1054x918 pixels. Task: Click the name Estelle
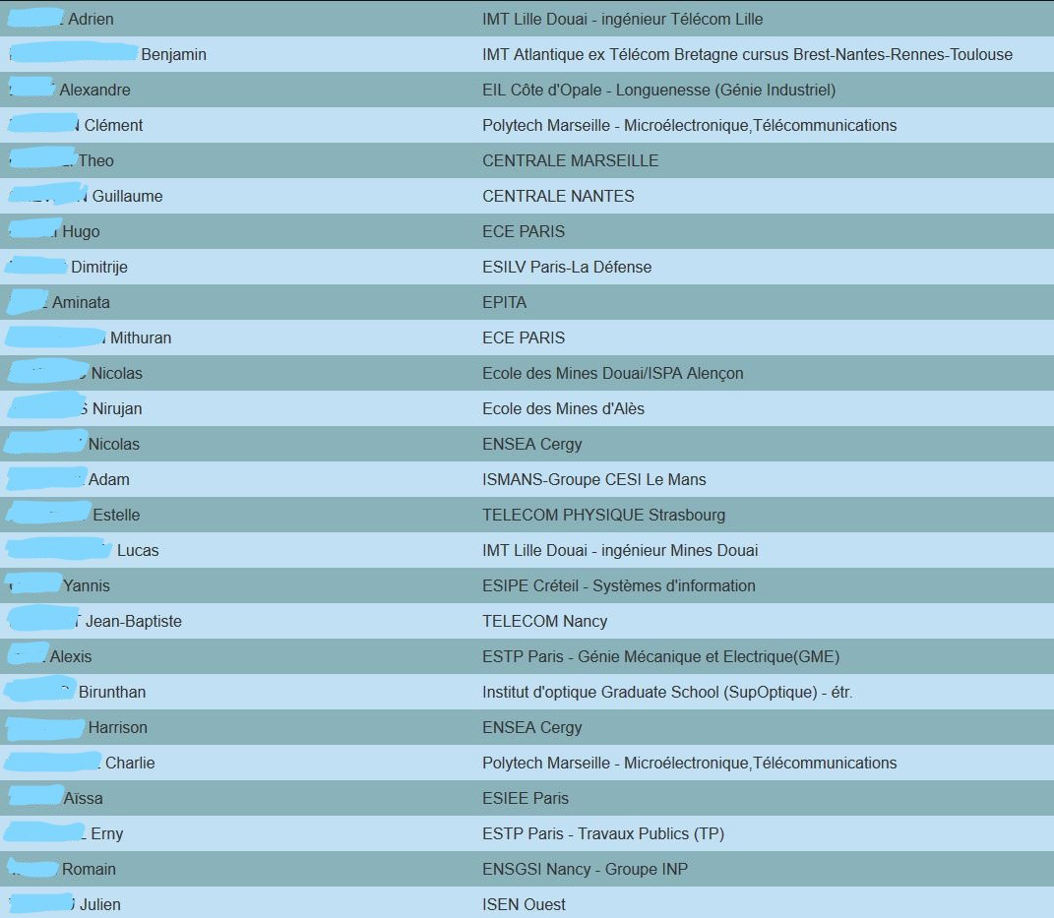point(117,516)
